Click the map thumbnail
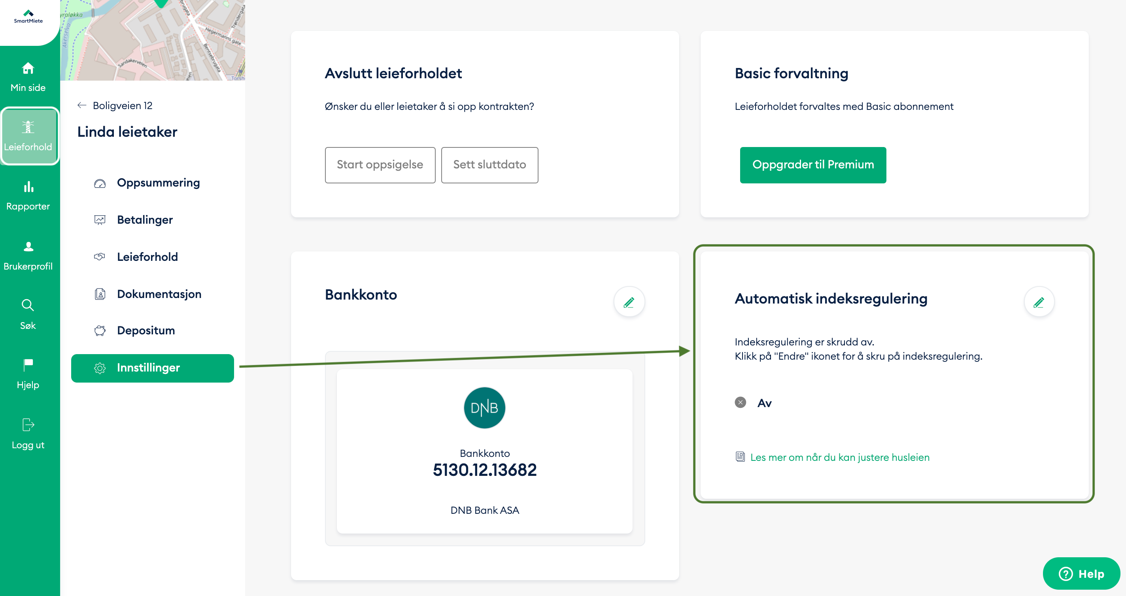This screenshot has width=1126, height=596. [x=153, y=40]
